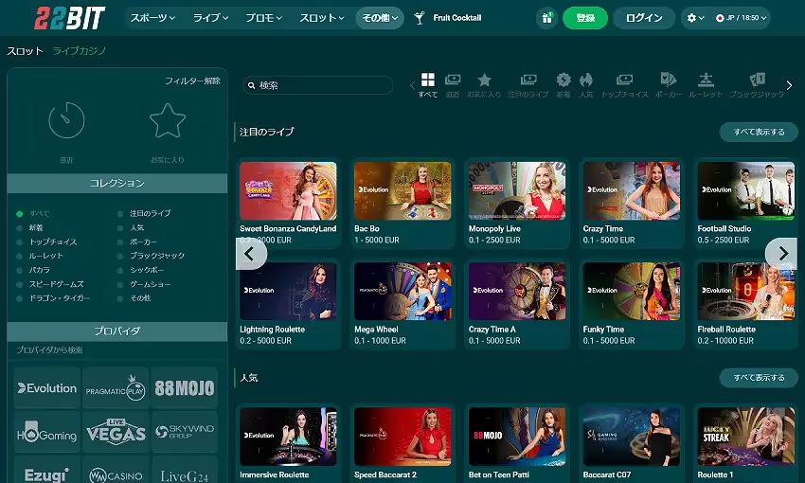The height and width of the screenshot is (483, 805).
Task: Click the 人気 flame icon in category bar
Action: pos(586,80)
